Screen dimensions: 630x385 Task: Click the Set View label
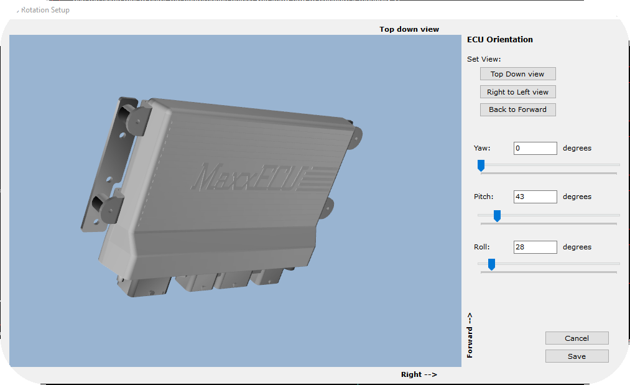(484, 59)
